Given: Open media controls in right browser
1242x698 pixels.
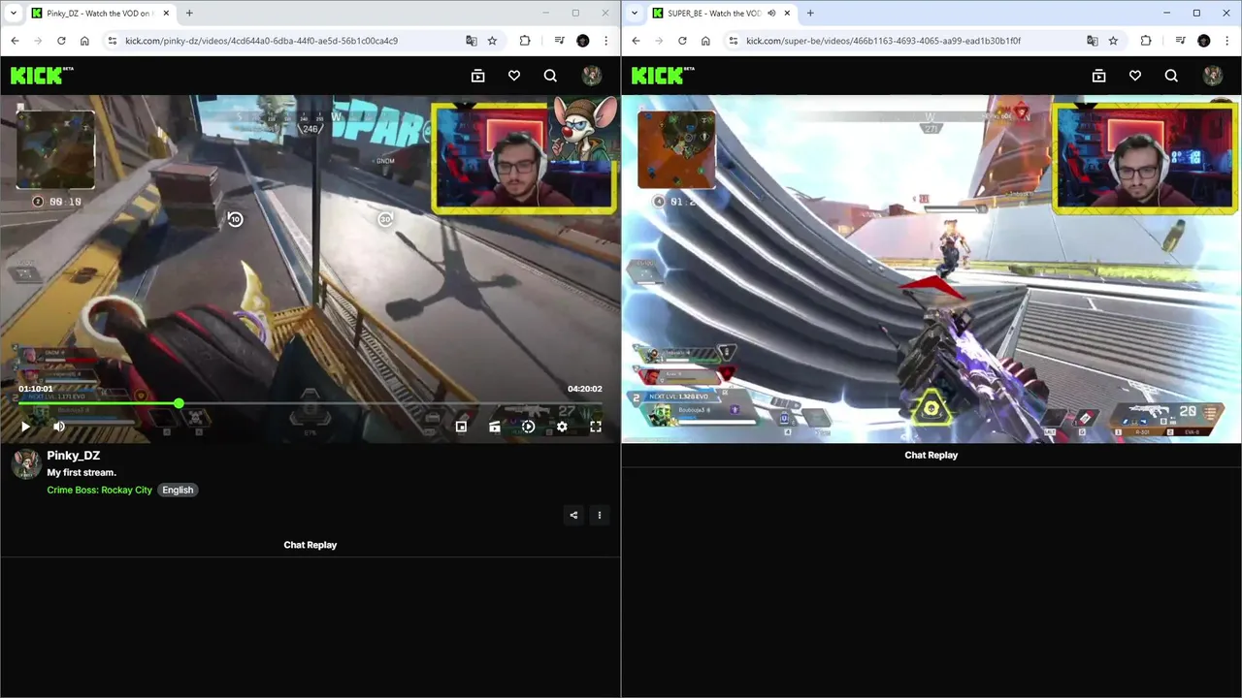Looking at the screenshot, I should pos(1180,41).
